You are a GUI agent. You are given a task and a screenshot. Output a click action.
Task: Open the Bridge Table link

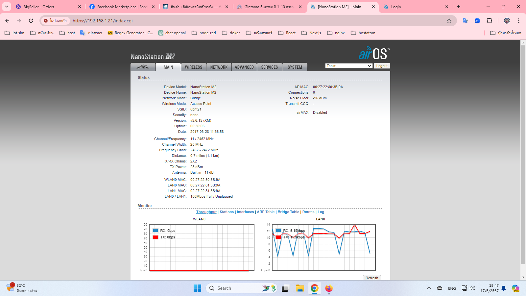coord(288,212)
